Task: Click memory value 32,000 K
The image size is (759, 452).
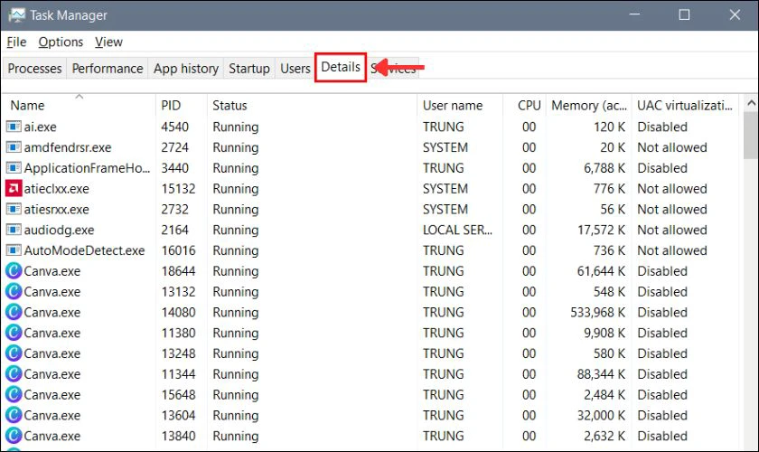Action: point(601,415)
